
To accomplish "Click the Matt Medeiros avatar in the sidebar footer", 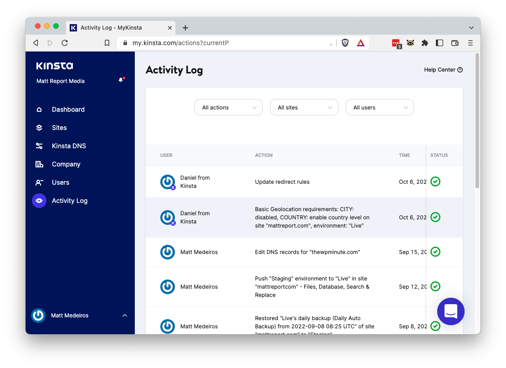I will coord(38,316).
